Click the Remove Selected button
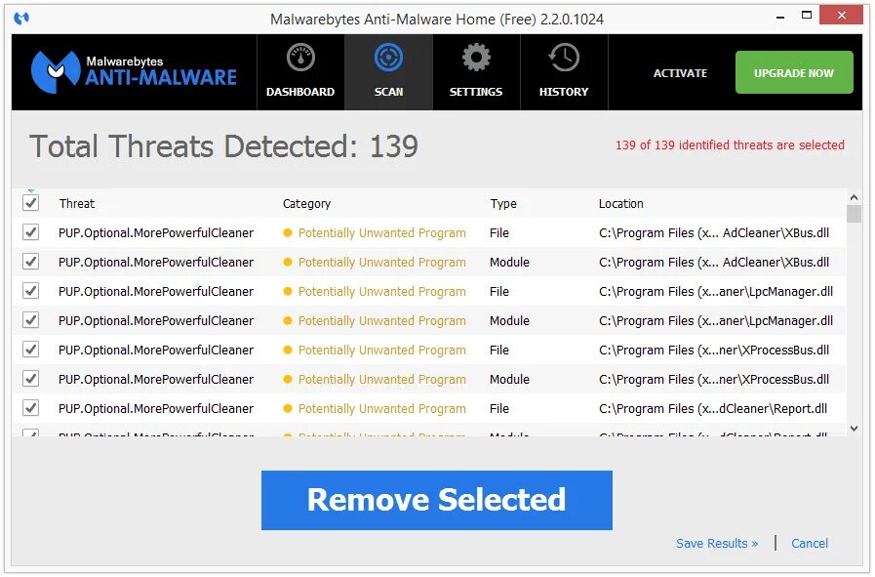Viewport: 875px width, 577px height. pyautogui.click(x=436, y=500)
